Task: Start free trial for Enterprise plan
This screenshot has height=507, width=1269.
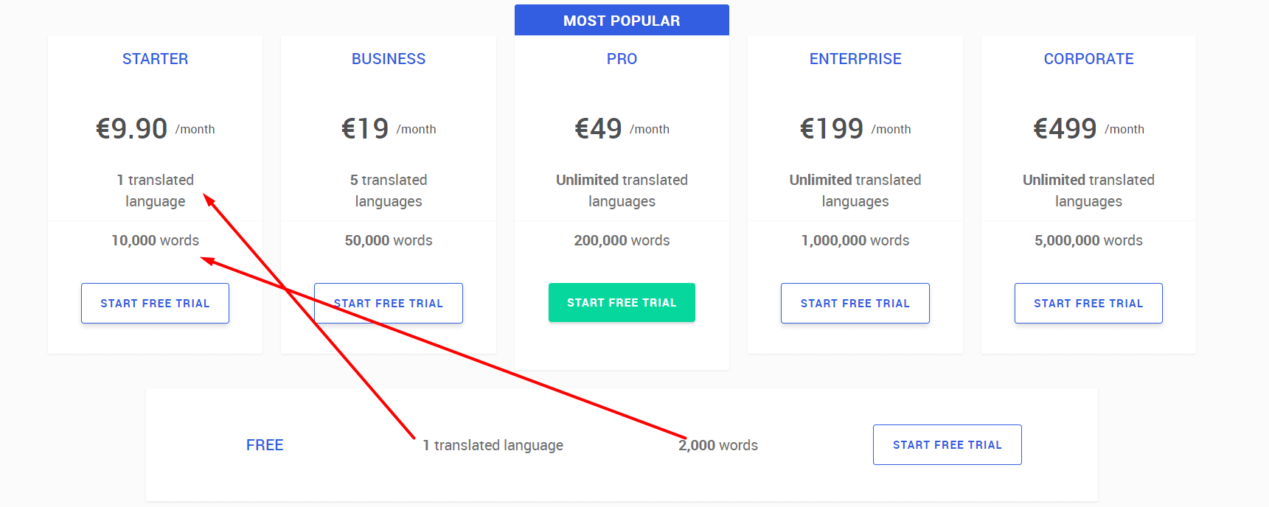Action: (855, 303)
